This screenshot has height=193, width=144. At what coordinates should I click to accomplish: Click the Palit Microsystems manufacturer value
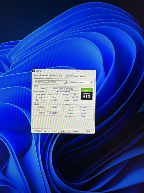pyautogui.click(x=63, y=92)
